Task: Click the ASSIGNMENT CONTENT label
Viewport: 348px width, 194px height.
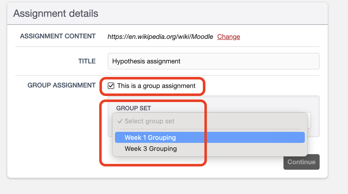Action: pos(58,36)
